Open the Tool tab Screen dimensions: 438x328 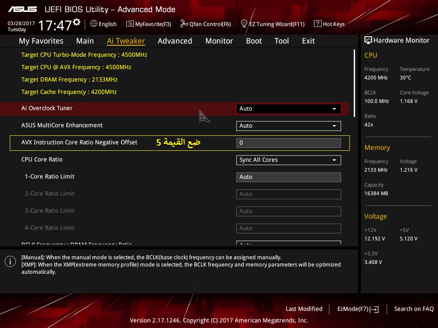click(281, 41)
